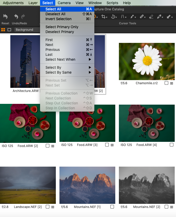This screenshot has height=217, width=176.
Task: Open the Draw Mask brush options arrow
Action: 135,17
